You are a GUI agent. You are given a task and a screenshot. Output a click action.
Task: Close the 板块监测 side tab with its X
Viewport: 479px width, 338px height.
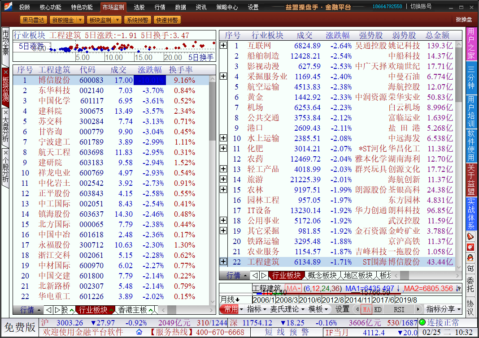(5, 72)
